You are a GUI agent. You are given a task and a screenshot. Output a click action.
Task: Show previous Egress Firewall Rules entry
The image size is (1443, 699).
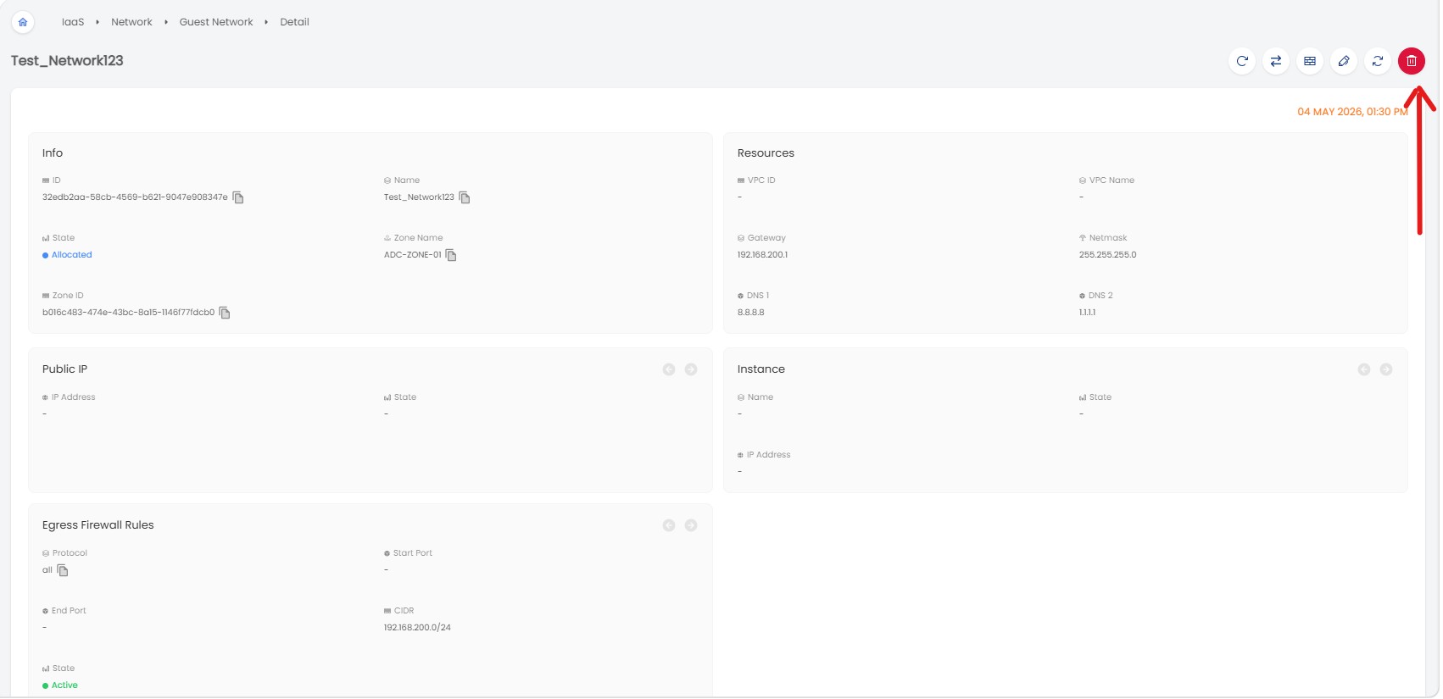[669, 525]
